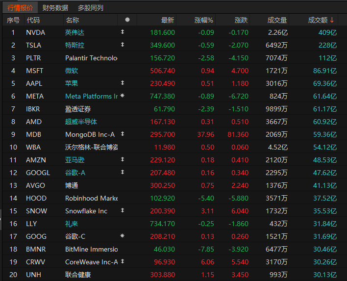Click the up-down marker in TSLA row
347x281 pixels.
[x=123, y=45]
